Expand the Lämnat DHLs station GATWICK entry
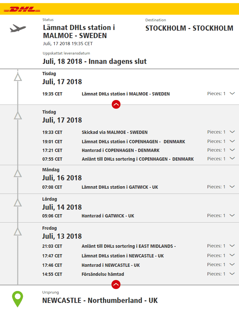 pos(232,187)
